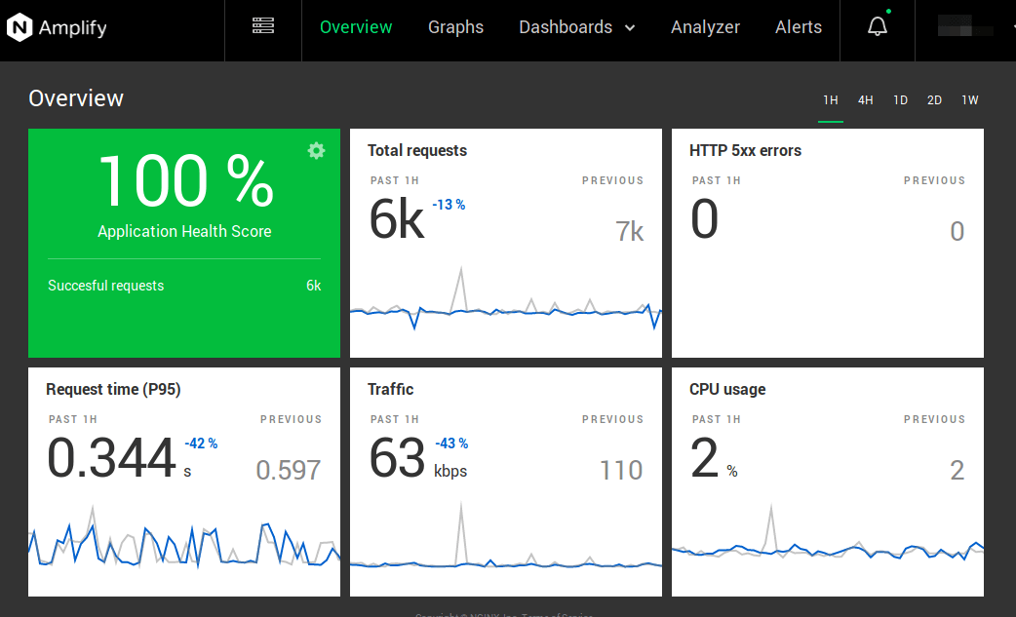Screen dimensions: 1016x617
Task: Open the Alerts section
Action: [798, 27]
